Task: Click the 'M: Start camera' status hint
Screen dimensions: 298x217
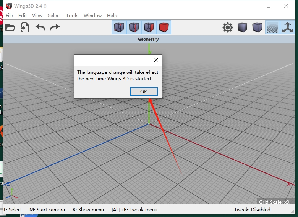Action: tap(47, 210)
